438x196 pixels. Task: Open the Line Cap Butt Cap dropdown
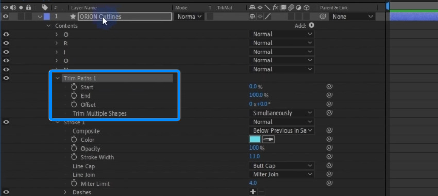[x=282, y=166]
